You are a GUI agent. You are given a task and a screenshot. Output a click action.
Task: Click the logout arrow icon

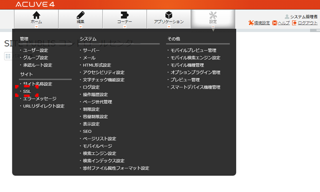[294, 23]
